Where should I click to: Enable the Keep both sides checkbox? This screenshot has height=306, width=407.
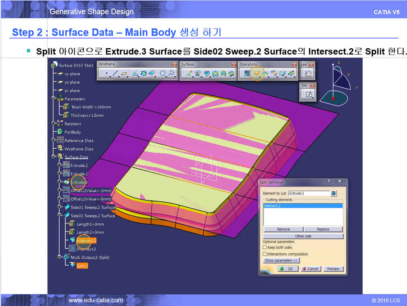pyautogui.click(x=265, y=247)
